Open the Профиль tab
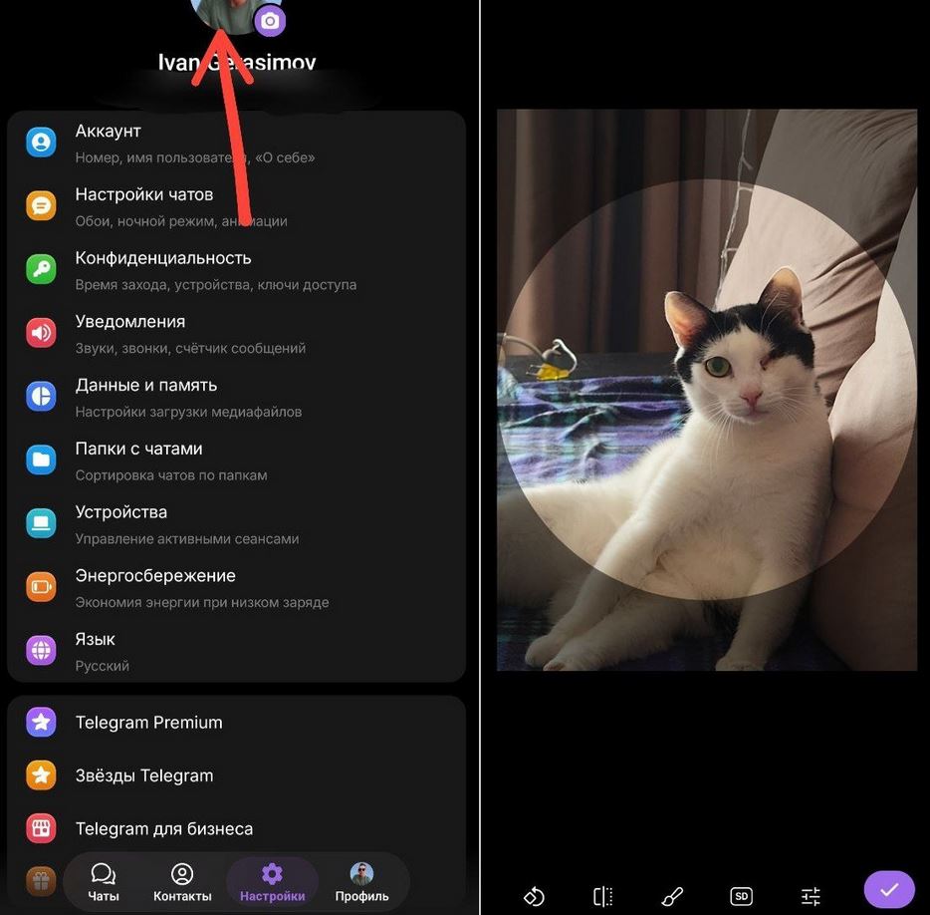The height and width of the screenshot is (915, 930). [x=361, y=881]
